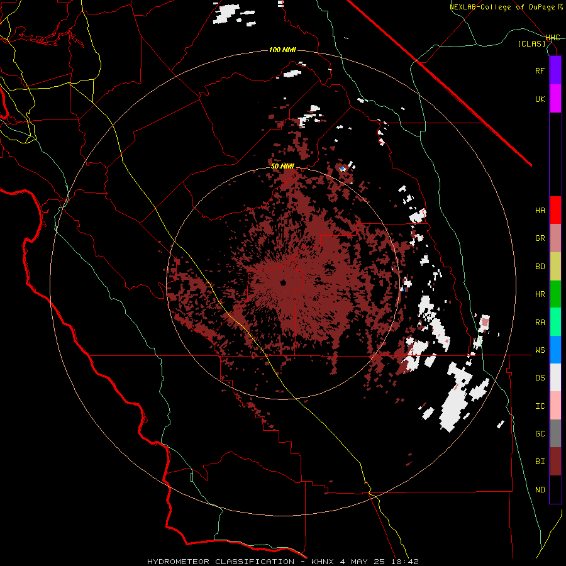Click the HR legend label
The image size is (566, 566).
click(540, 294)
